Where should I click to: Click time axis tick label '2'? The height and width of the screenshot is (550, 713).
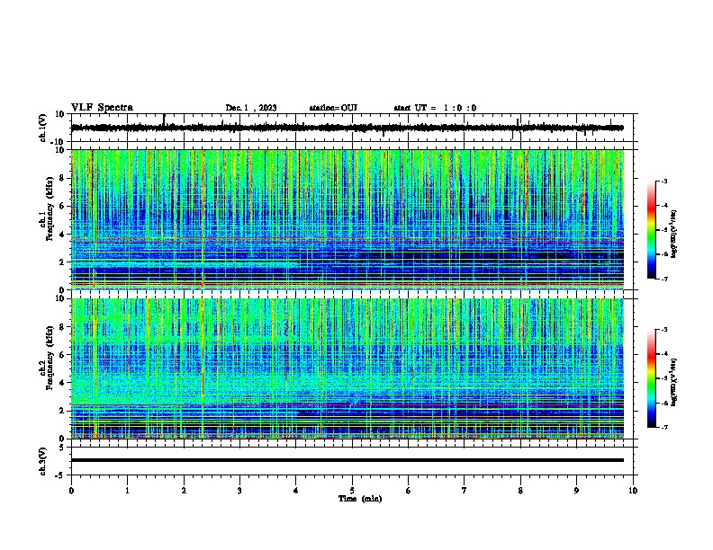[x=184, y=491]
